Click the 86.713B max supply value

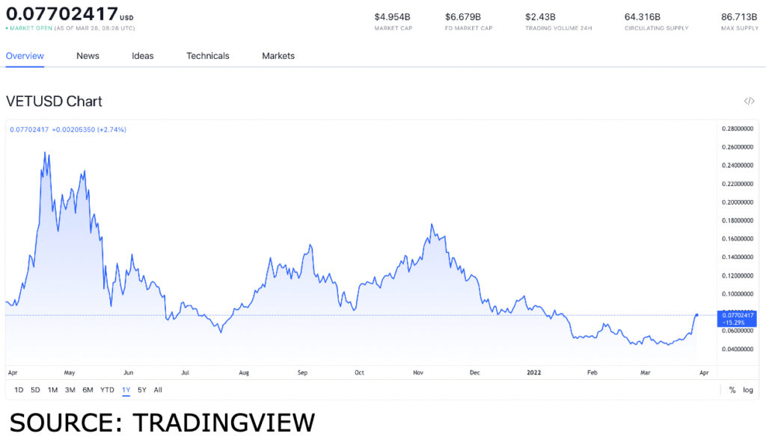(739, 17)
